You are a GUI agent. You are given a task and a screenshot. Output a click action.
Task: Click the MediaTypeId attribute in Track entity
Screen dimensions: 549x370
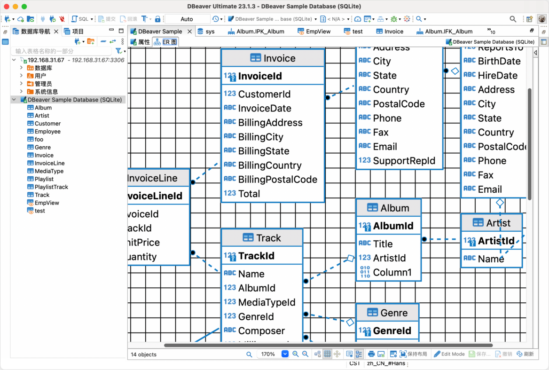point(267,302)
